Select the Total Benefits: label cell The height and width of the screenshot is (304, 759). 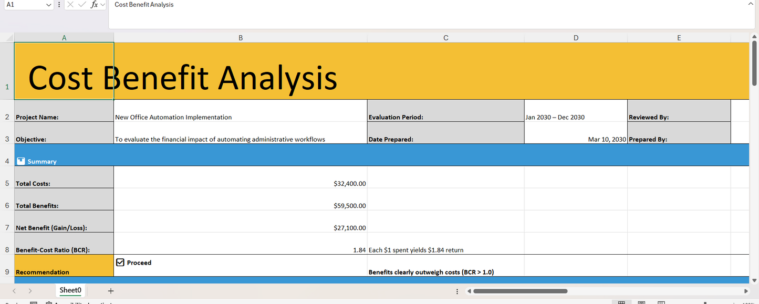[64, 199]
